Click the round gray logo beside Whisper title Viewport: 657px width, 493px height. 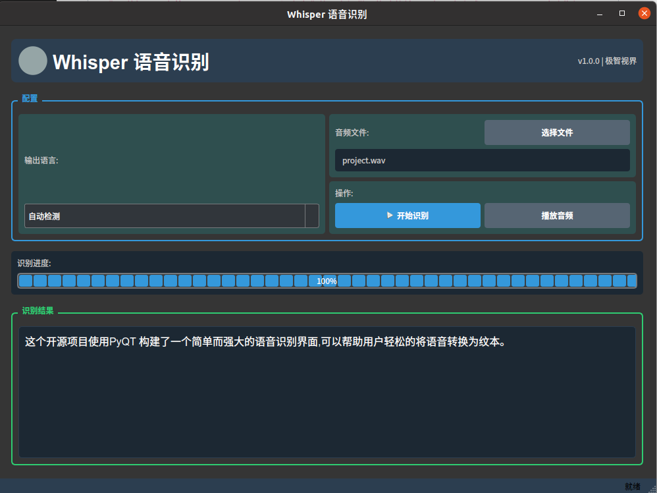[x=33, y=61]
